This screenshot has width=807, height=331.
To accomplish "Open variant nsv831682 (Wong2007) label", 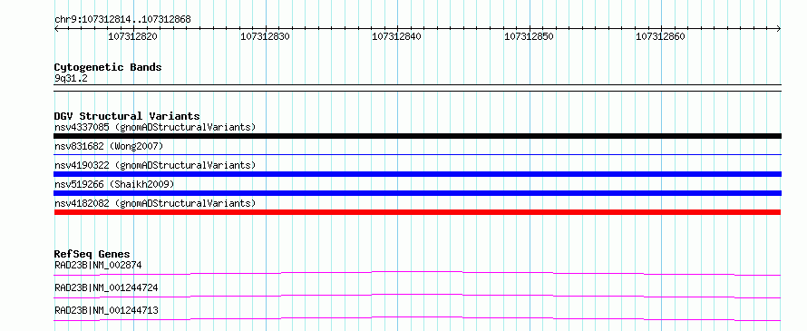I will click(x=109, y=146).
